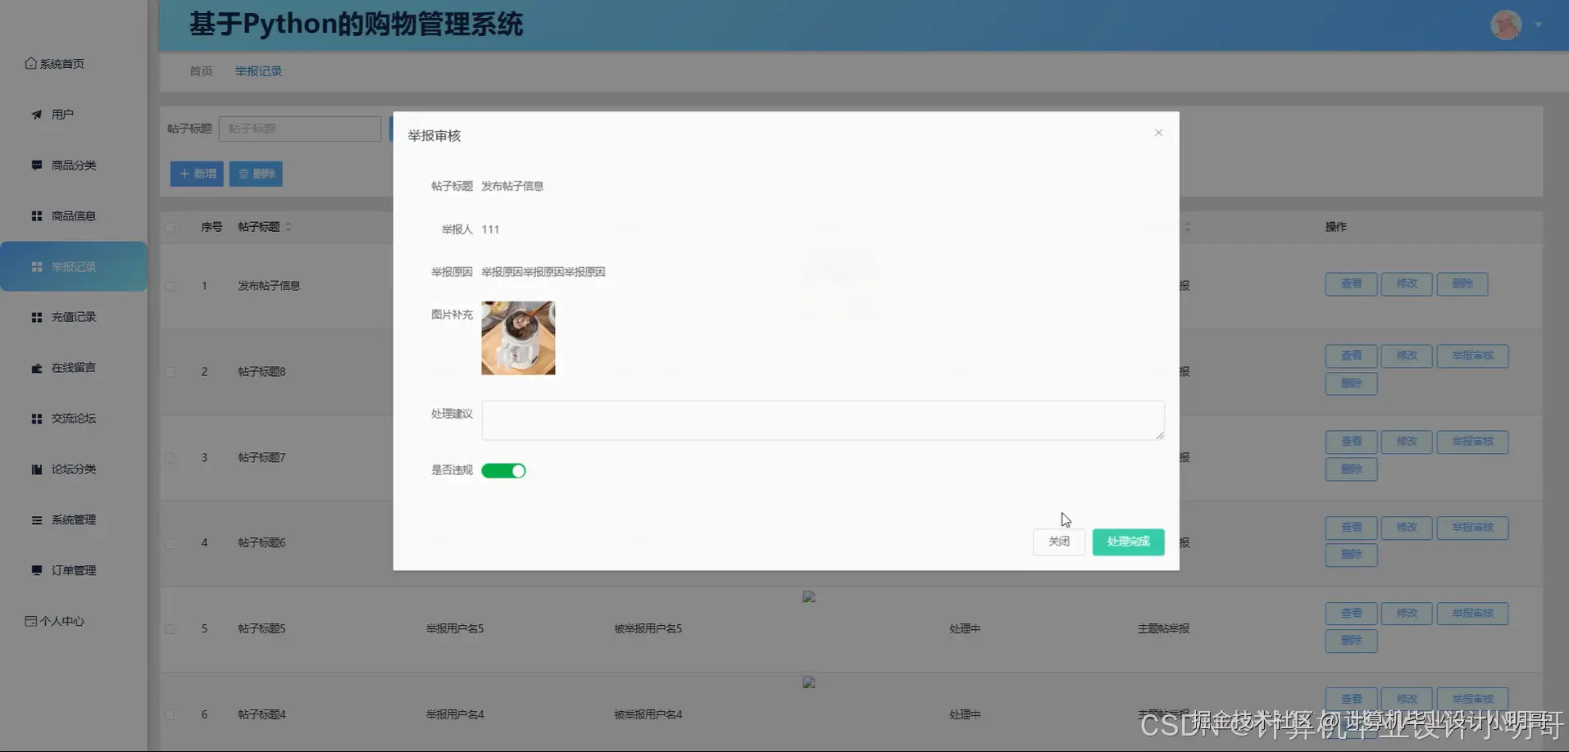
Task: Check the row checkbox for 发布帖子信息
Action: (170, 286)
